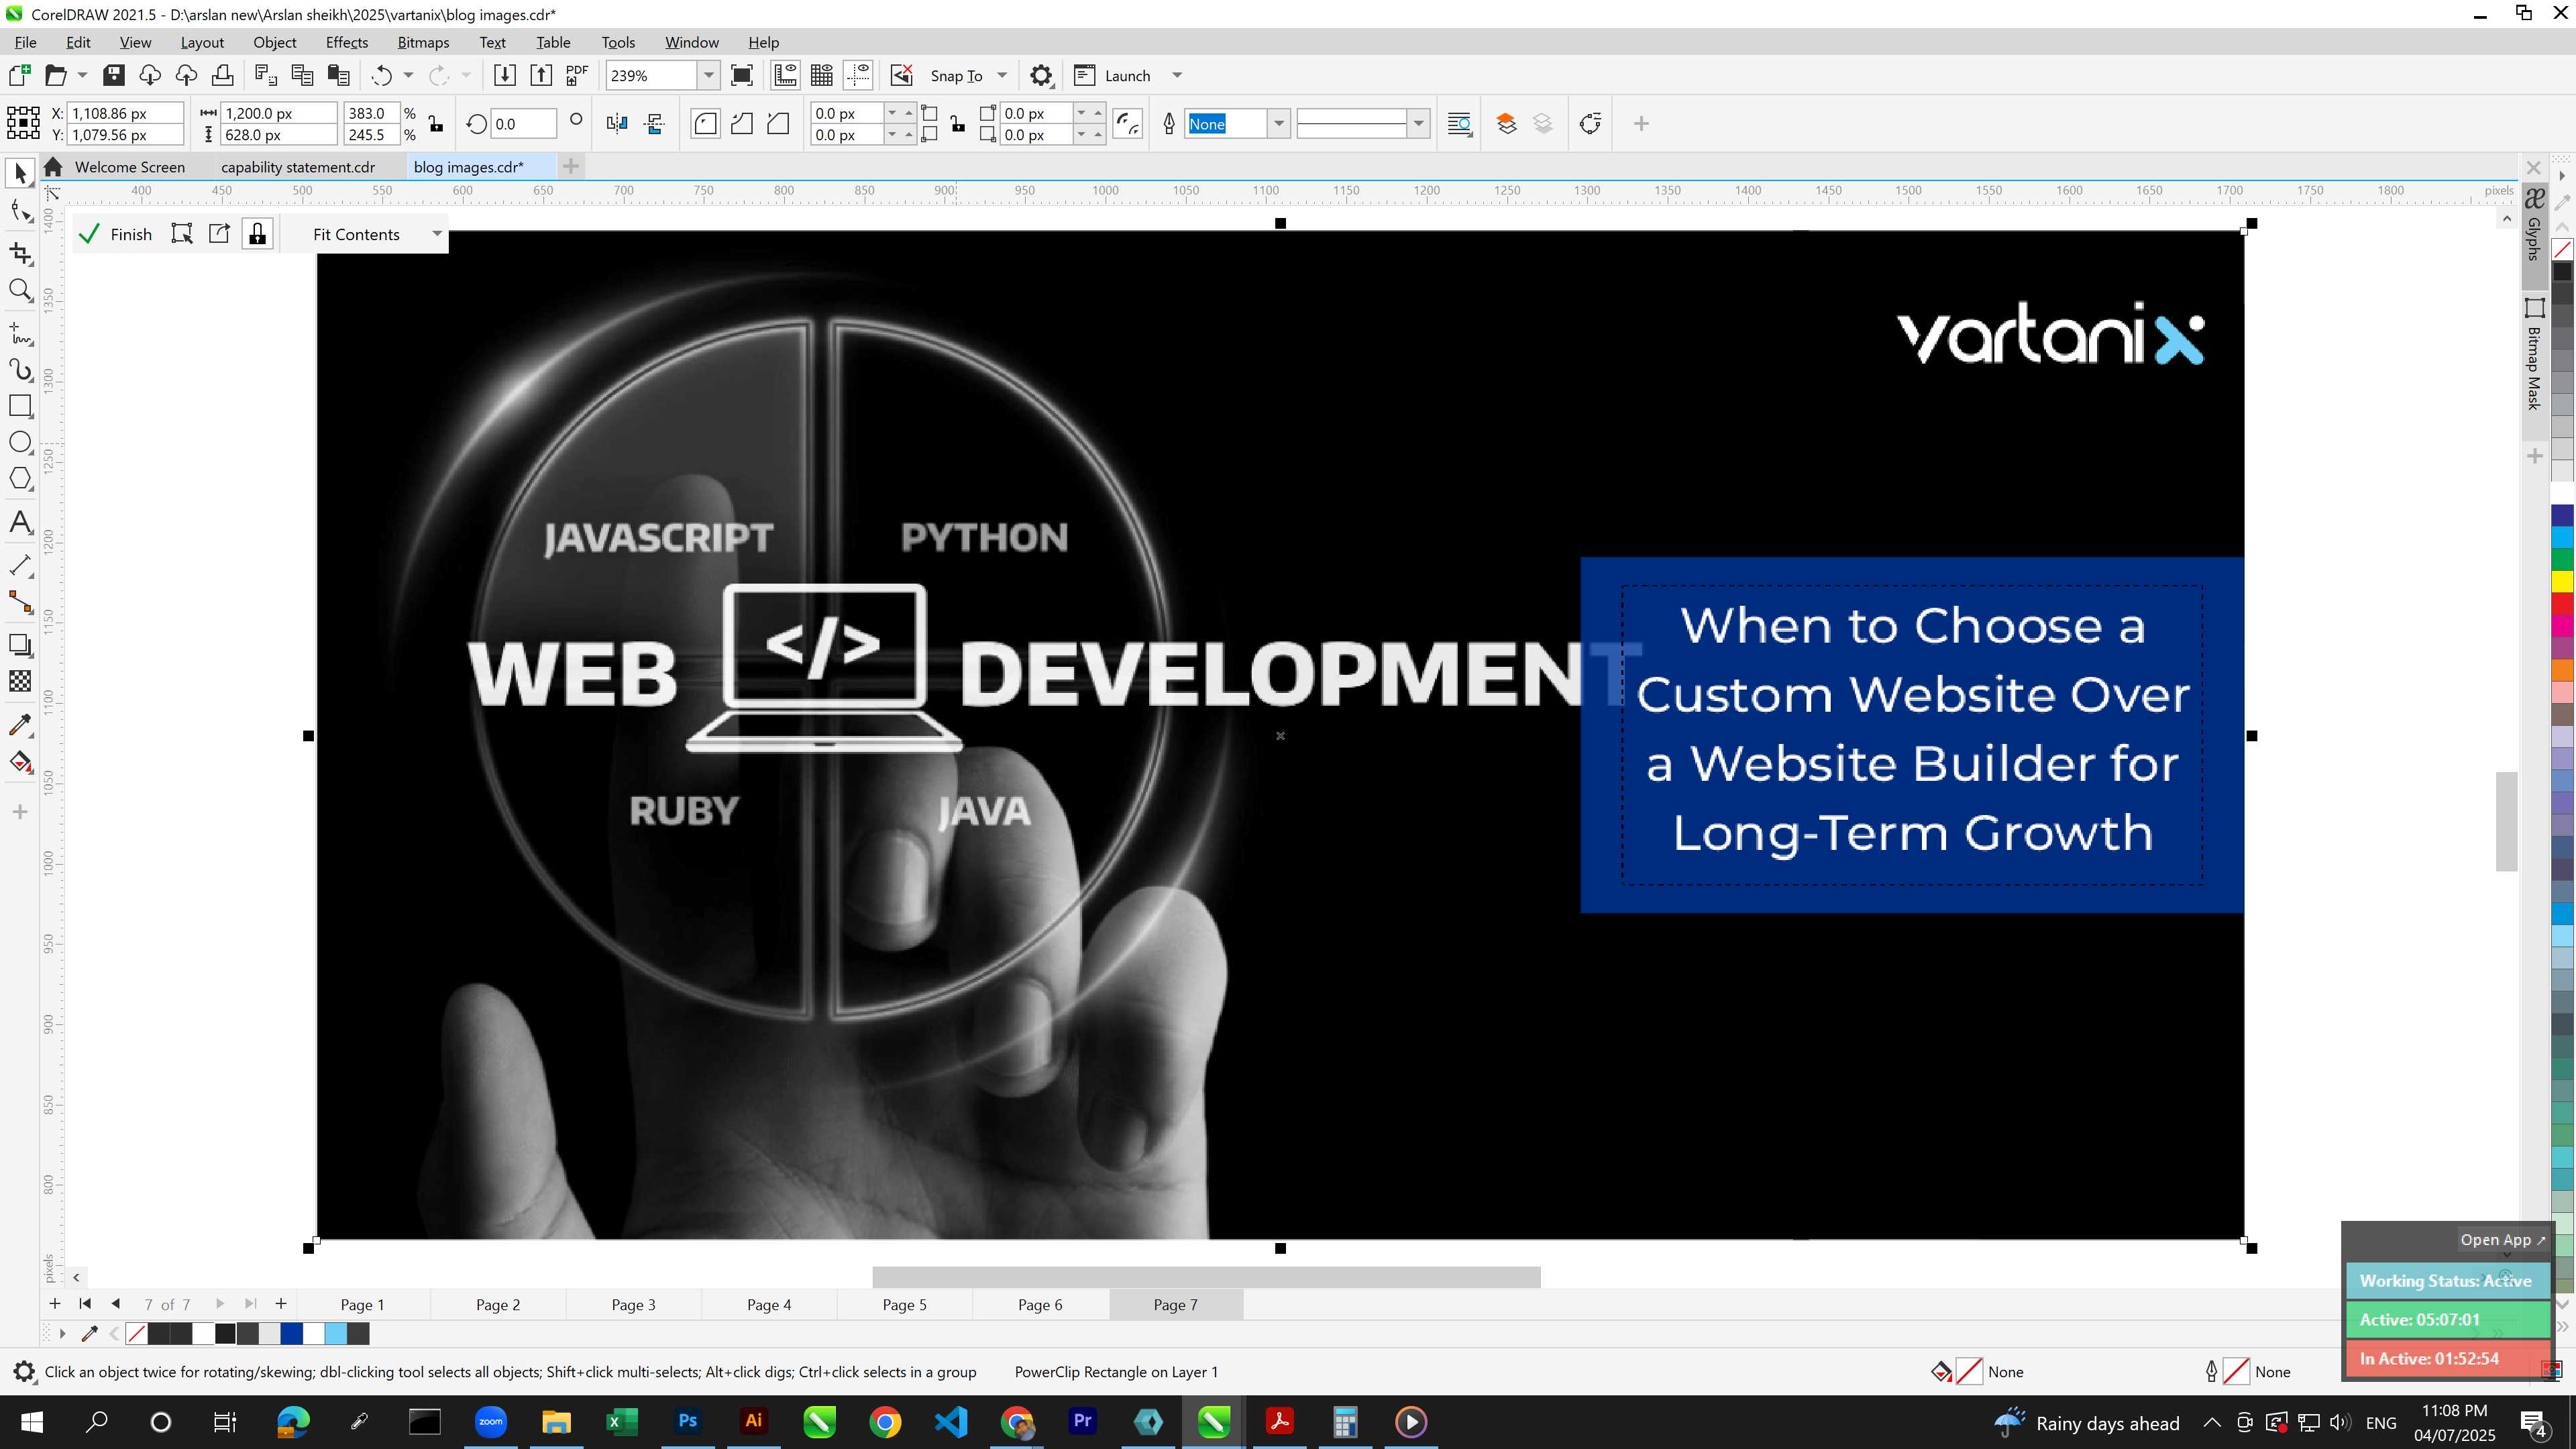
Task: Expand the Open file dropdown arrow
Action: tap(82, 75)
